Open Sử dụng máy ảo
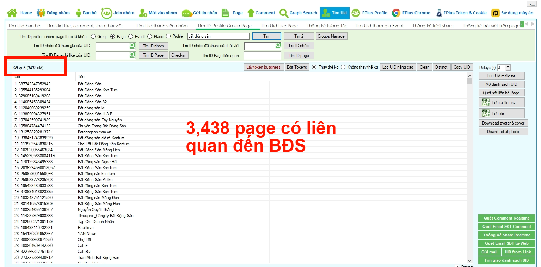 coord(512,13)
